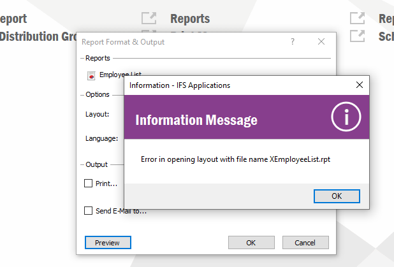Click the Layout: label

[98, 114]
